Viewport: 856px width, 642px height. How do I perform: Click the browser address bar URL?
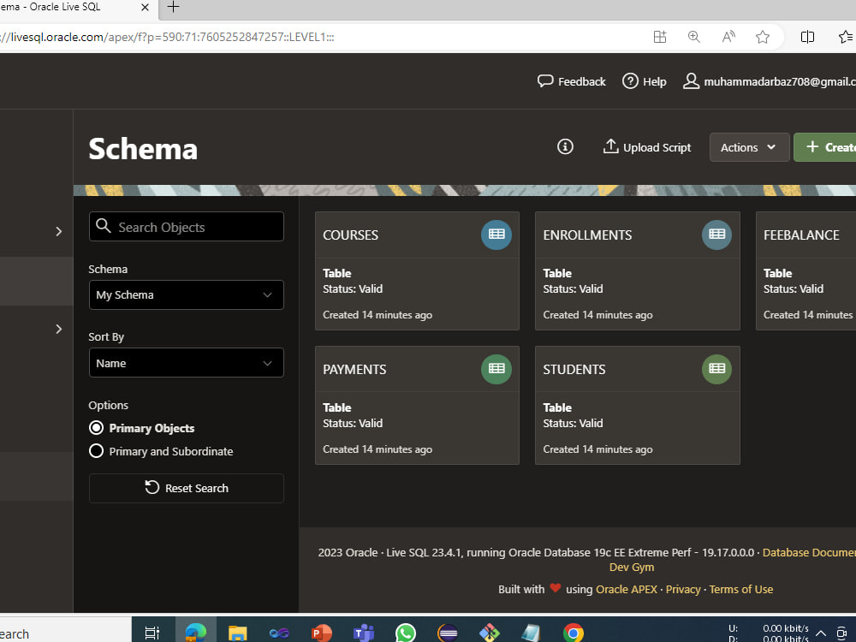167,37
